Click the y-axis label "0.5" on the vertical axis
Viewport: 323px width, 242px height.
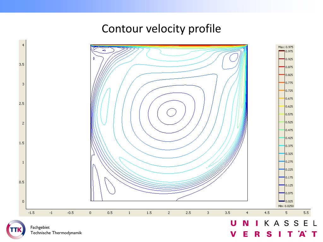(22, 182)
